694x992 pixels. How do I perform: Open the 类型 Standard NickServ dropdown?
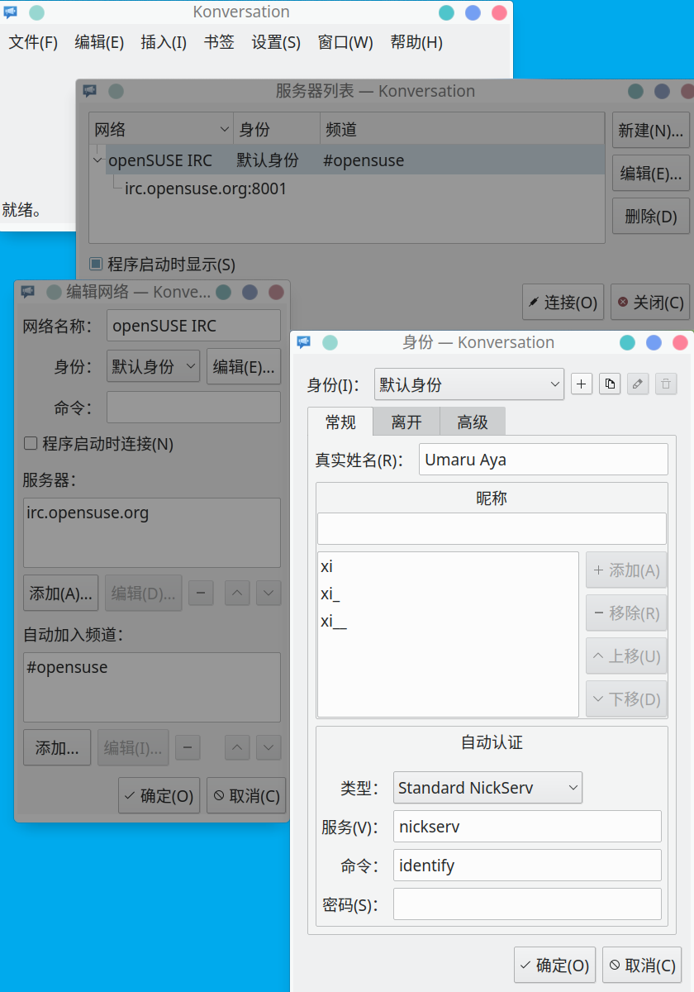tap(487, 788)
